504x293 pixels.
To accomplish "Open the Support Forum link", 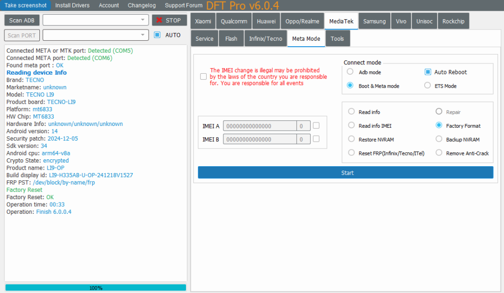I will (184, 5).
